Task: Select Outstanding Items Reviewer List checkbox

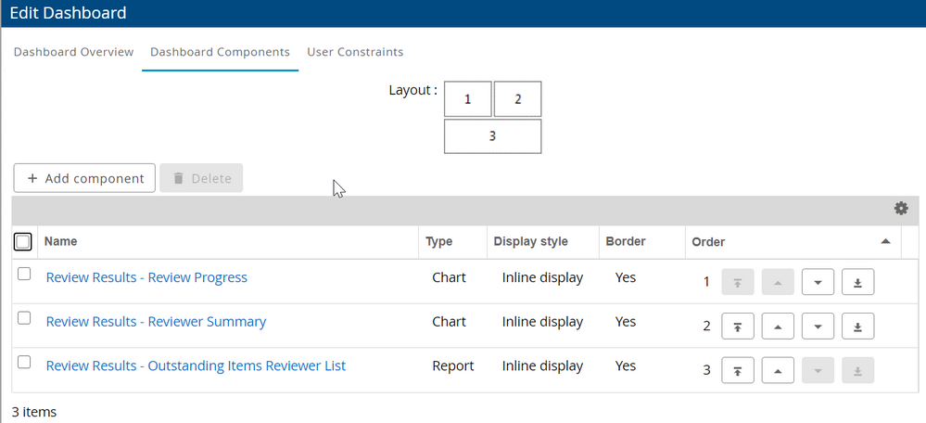Action: click(24, 363)
